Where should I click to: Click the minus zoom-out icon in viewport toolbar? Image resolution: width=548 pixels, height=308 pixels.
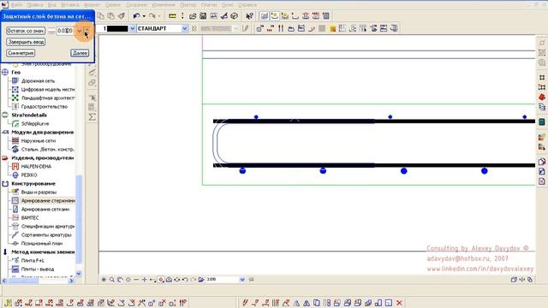[x=136, y=280]
